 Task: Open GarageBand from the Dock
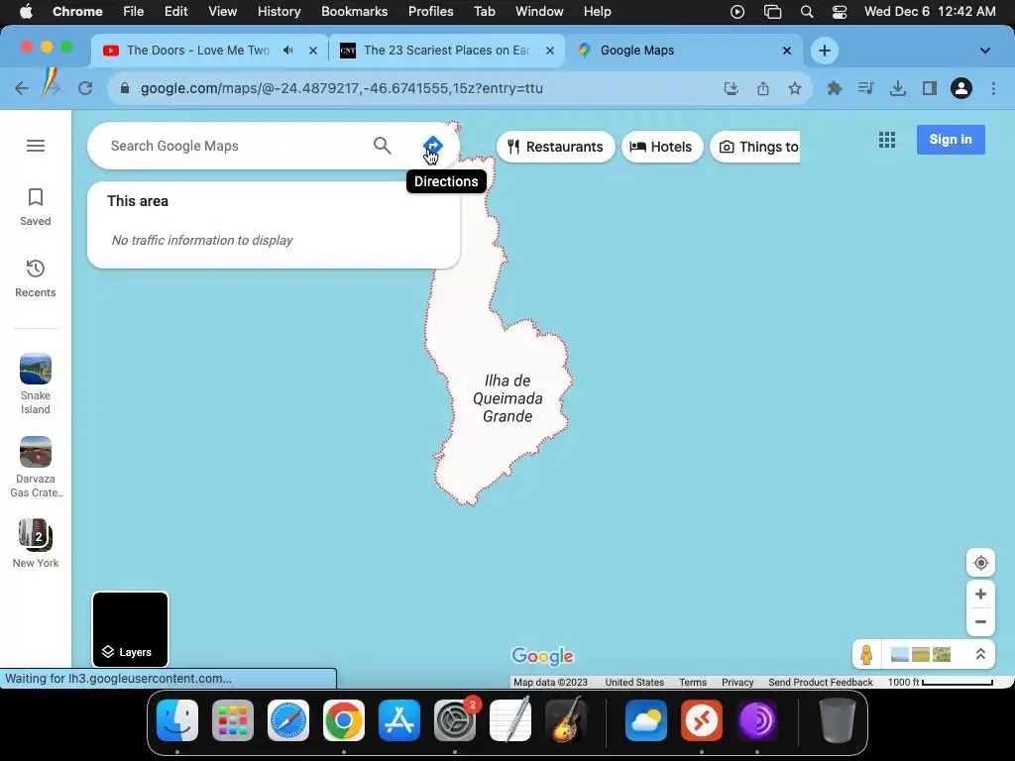click(x=566, y=720)
